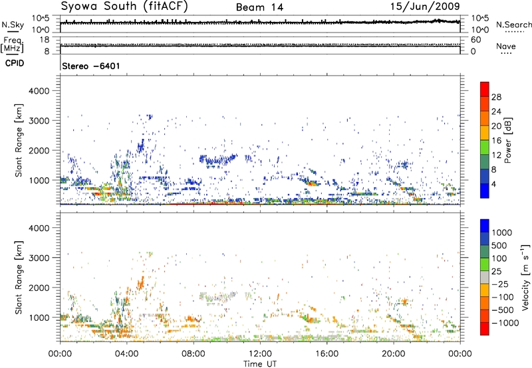Select the "-25" tick on Velocity color bar

500,284
